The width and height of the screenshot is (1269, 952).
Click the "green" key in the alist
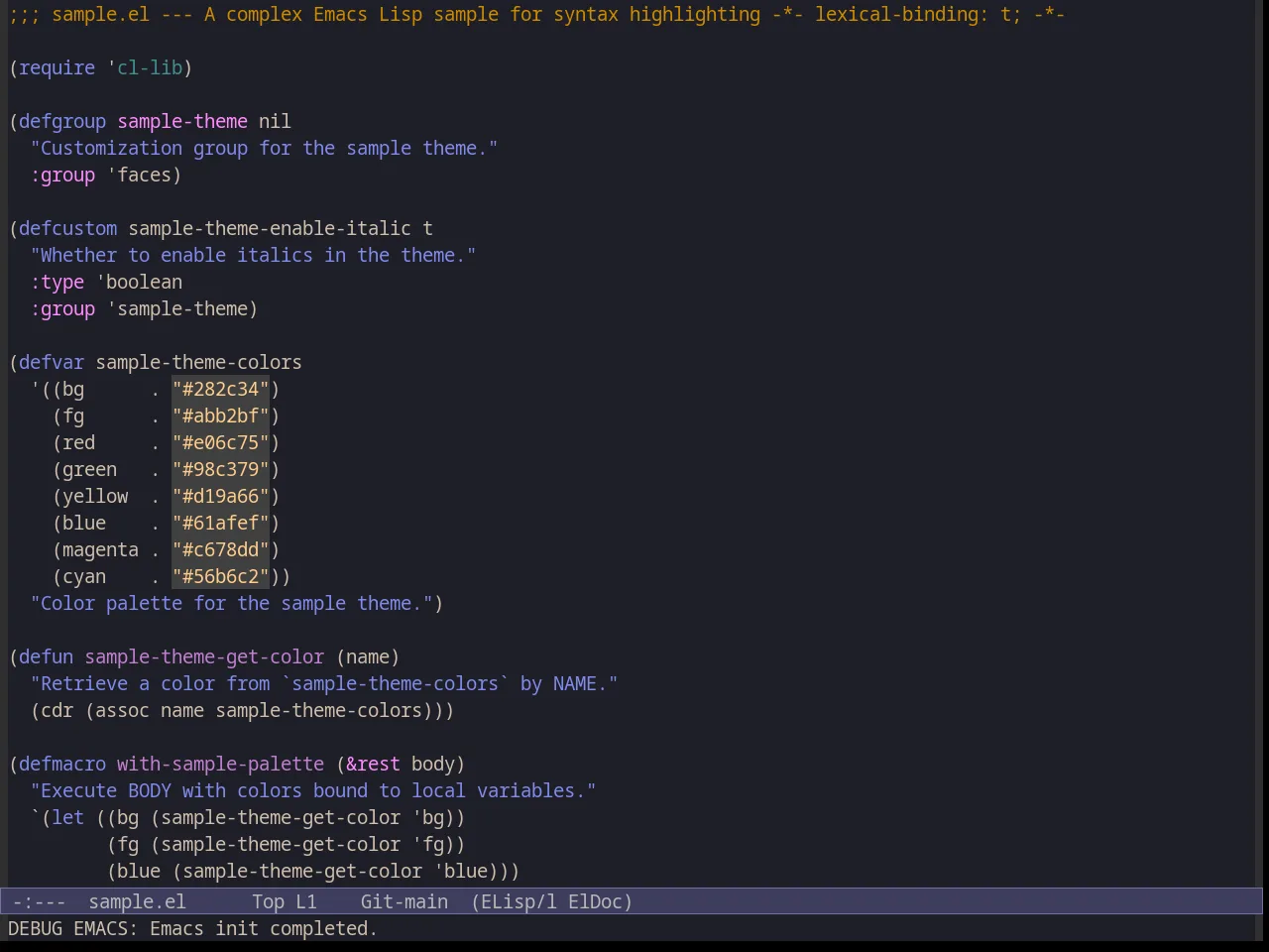(89, 469)
